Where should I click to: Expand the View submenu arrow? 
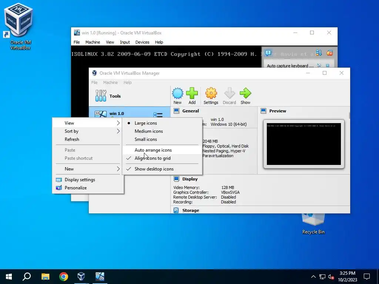pos(118,123)
